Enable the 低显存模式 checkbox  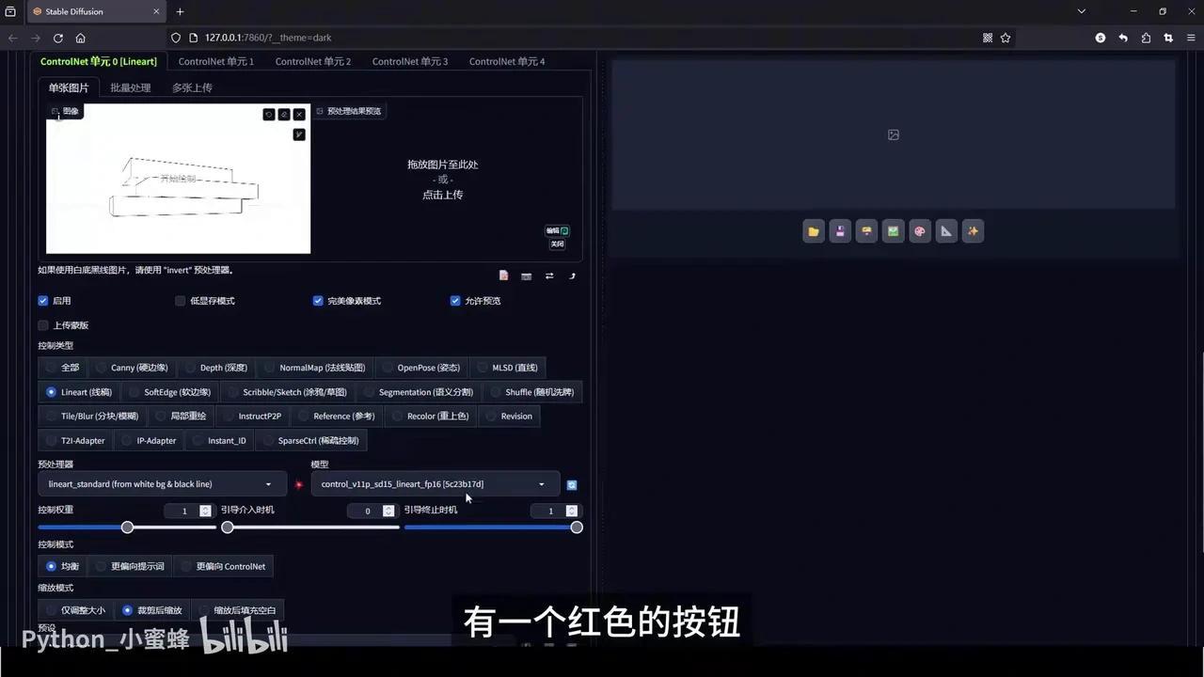(180, 300)
